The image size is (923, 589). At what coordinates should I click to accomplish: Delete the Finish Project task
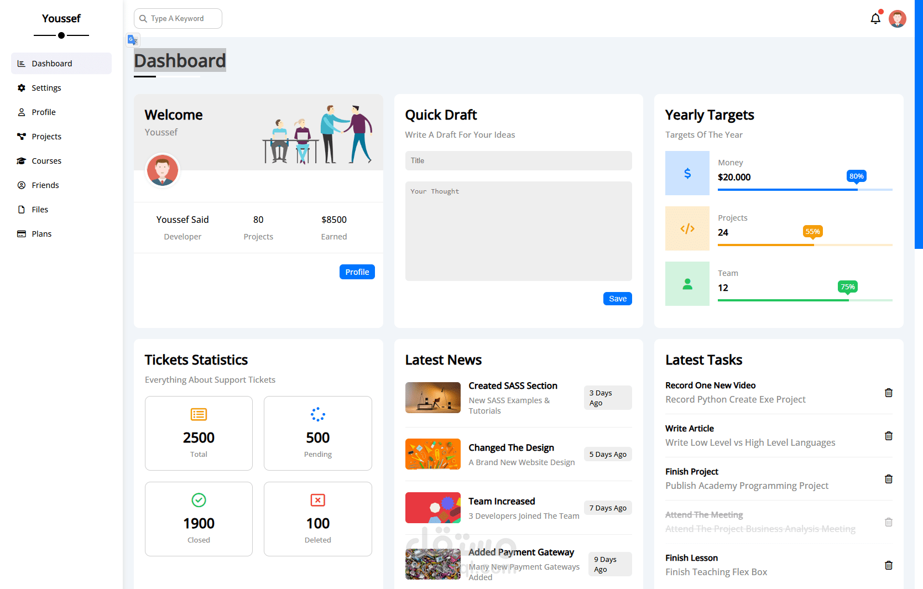coord(889,479)
